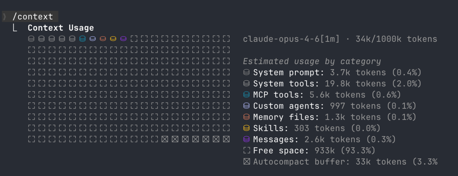This screenshot has width=458, height=176.
Task: Click the Autocompact buffer crossed-box legend icon
Action: (x=247, y=162)
